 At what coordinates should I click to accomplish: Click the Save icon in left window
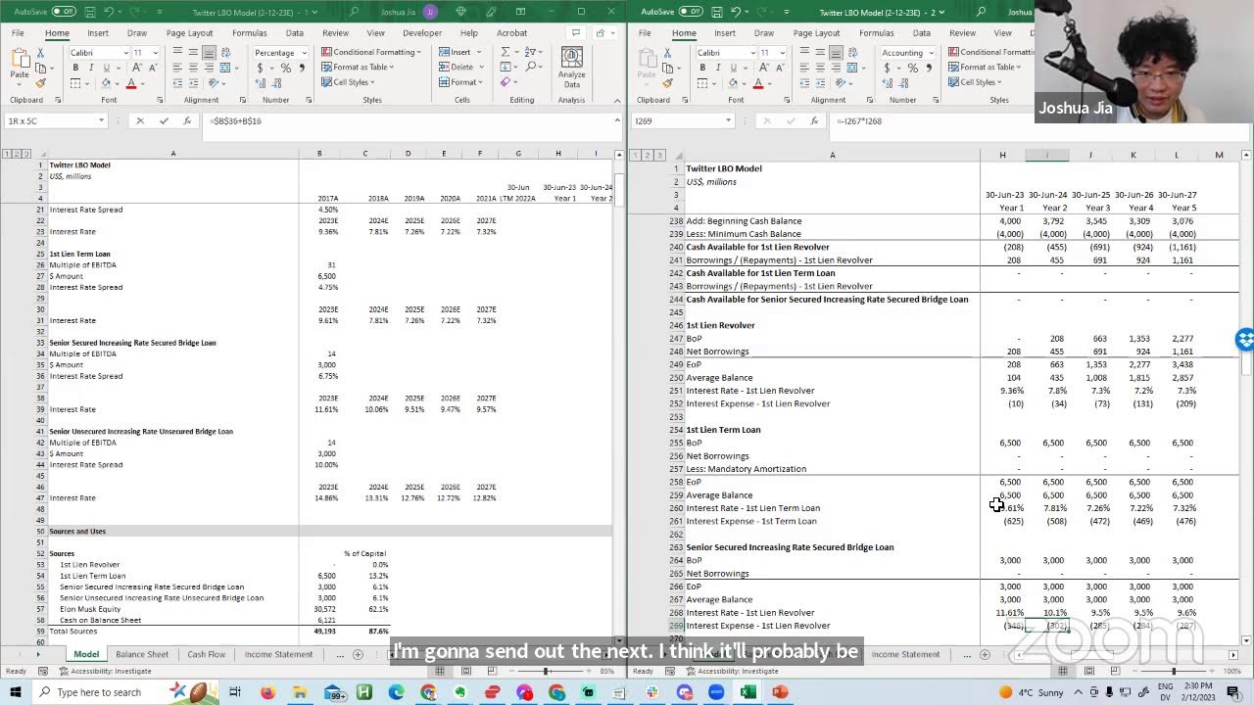coord(89,11)
